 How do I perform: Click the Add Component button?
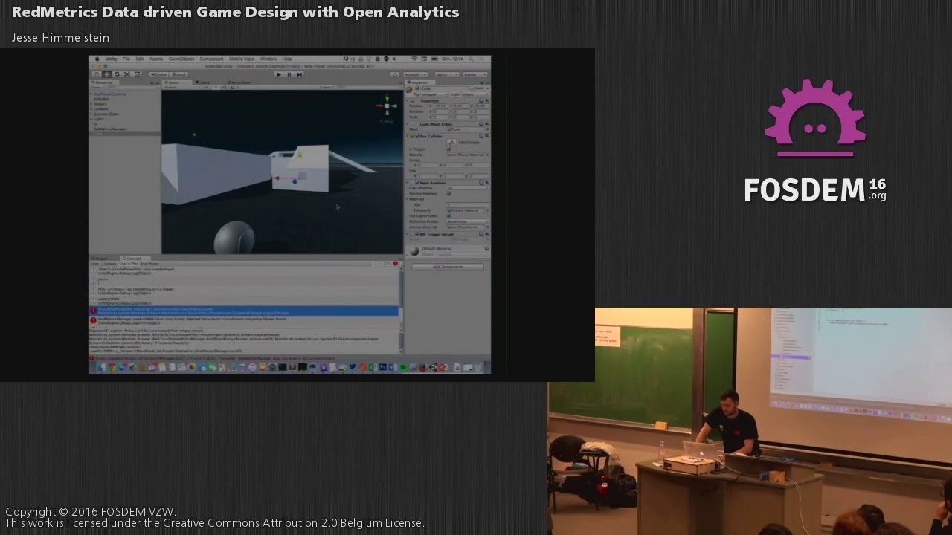click(448, 267)
